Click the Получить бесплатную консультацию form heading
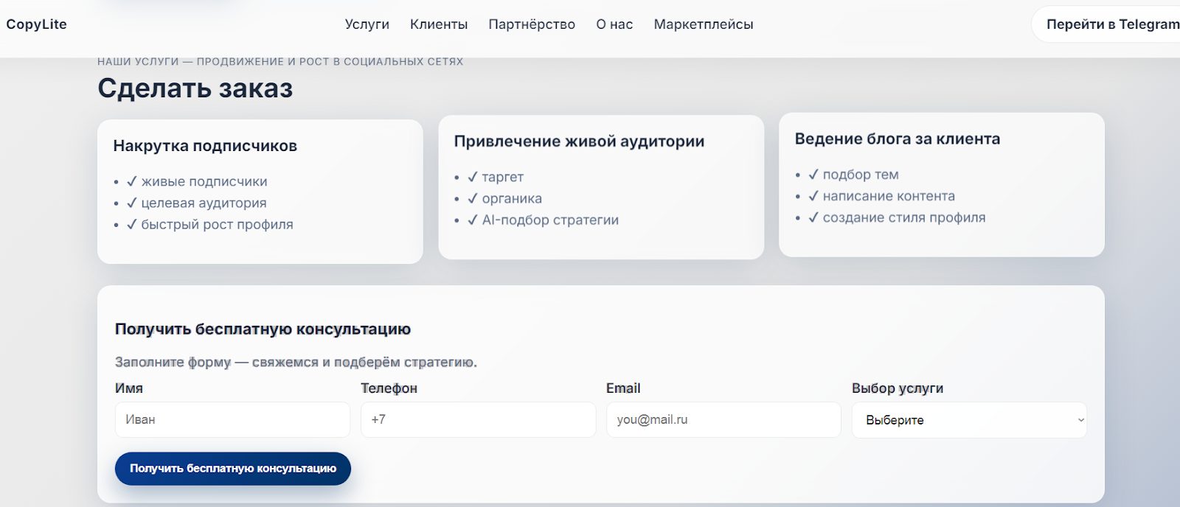Viewport: 1180px width, 507px height. click(x=263, y=329)
